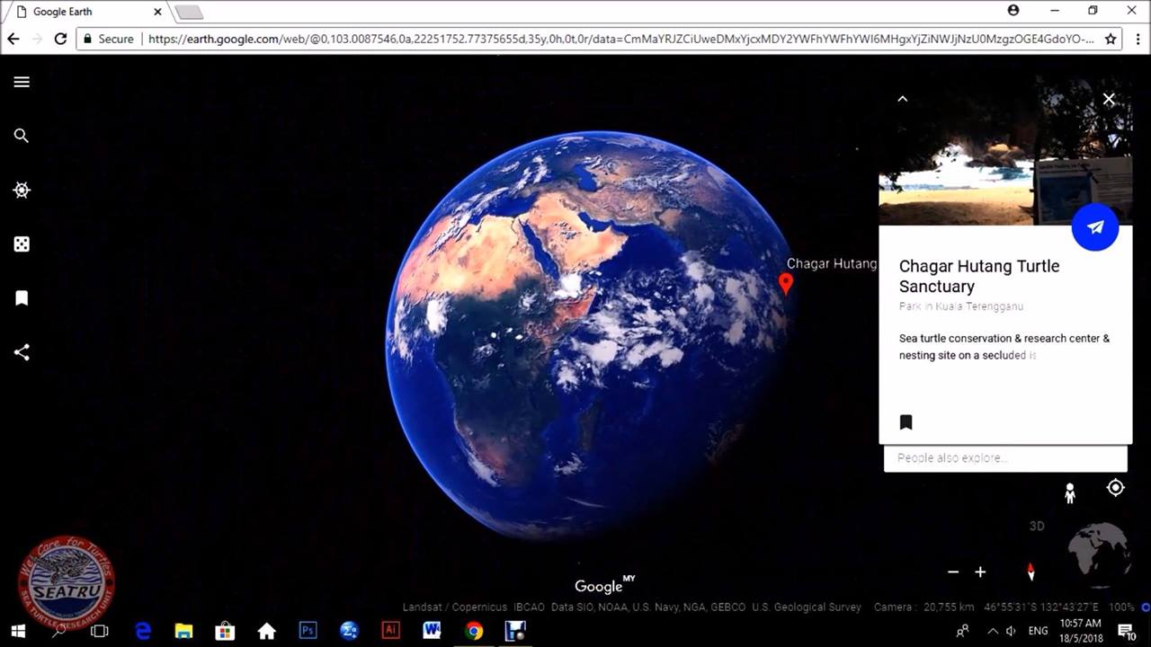Image resolution: width=1151 pixels, height=647 pixels.
Task: Open My Places bookmark icon in sidebar
Action: click(22, 298)
